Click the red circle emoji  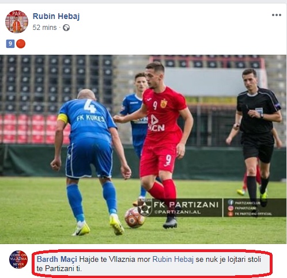(21, 44)
